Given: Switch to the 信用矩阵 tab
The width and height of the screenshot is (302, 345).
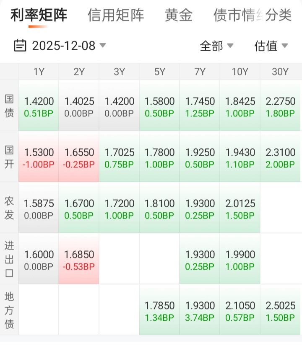Looking at the screenshot, I should pos(116,15).
